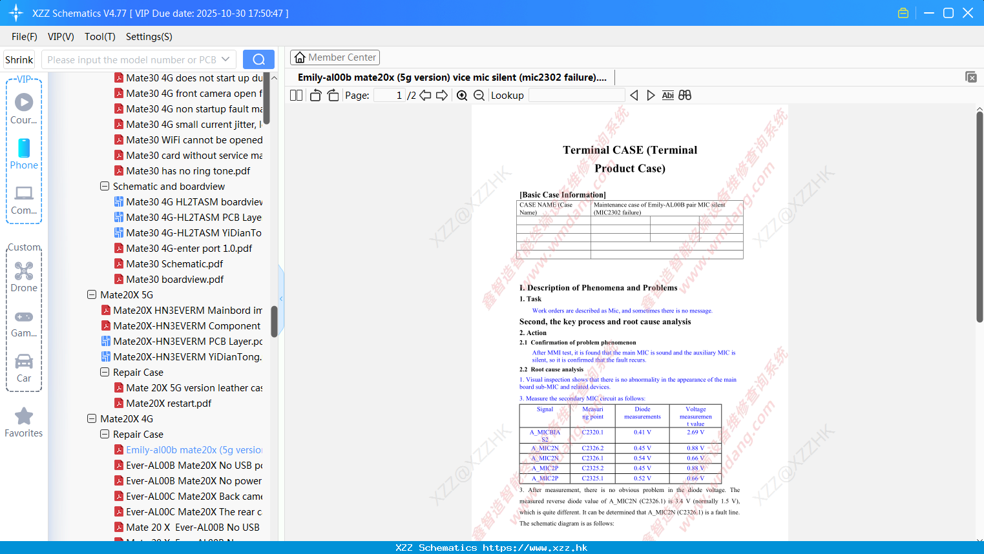Open Favorites star in sidebar
The image size is (984, 554).
[24, 422]
